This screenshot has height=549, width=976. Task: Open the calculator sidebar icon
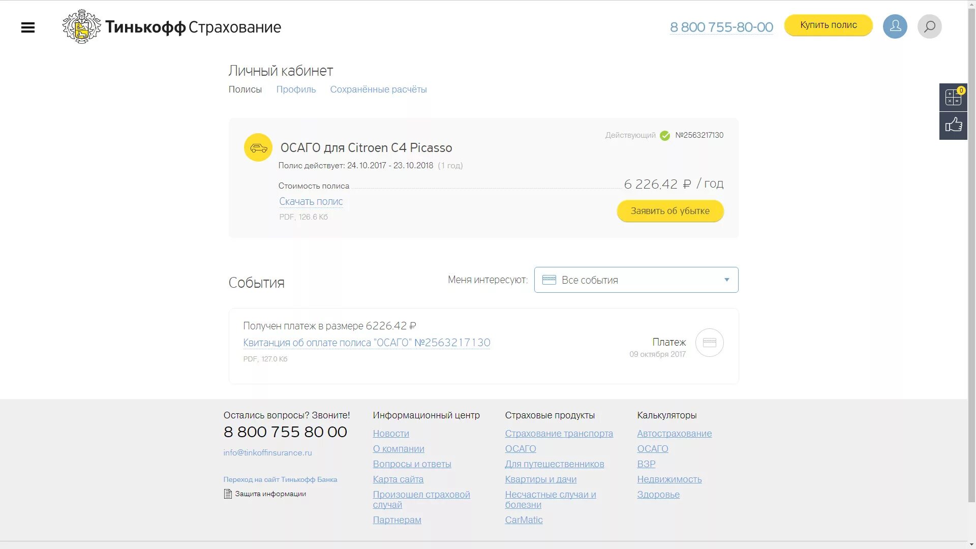click(x=953, y=97)
